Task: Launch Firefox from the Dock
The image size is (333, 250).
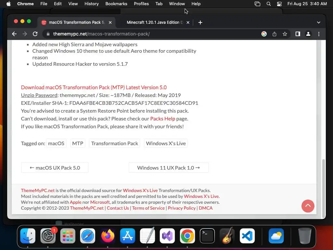Action: pyautogui.click(x=108, y=236)
